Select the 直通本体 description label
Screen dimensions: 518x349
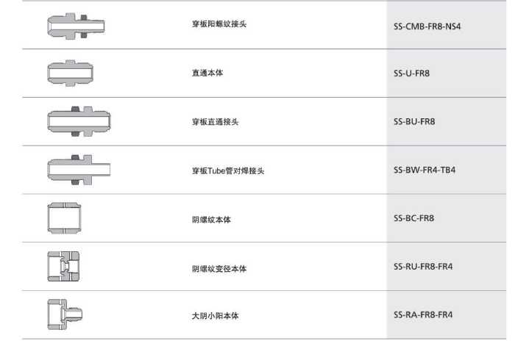pos(207,73)
